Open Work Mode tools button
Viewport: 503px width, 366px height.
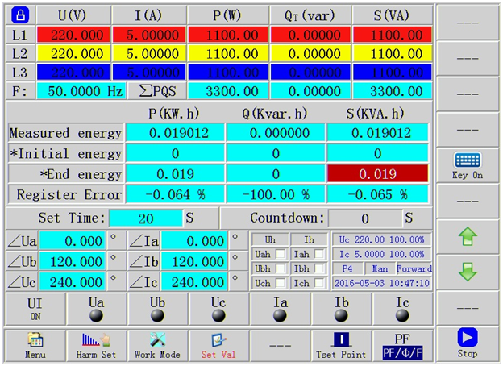coord(157,346)
